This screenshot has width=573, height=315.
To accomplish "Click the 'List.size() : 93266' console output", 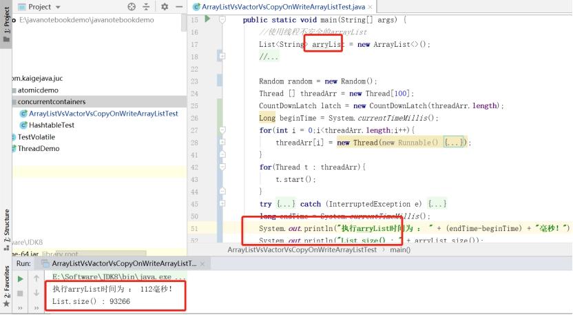I will (91, 301).
